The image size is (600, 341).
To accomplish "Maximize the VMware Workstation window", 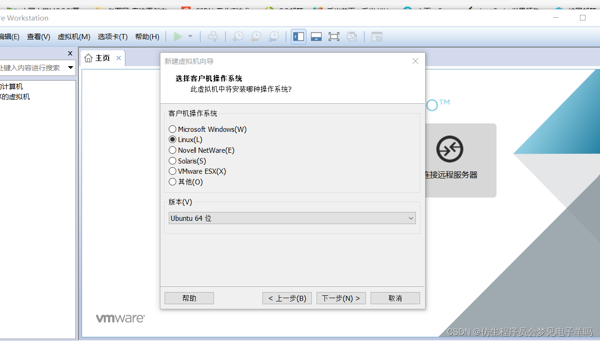I will [x=582, y=18].
